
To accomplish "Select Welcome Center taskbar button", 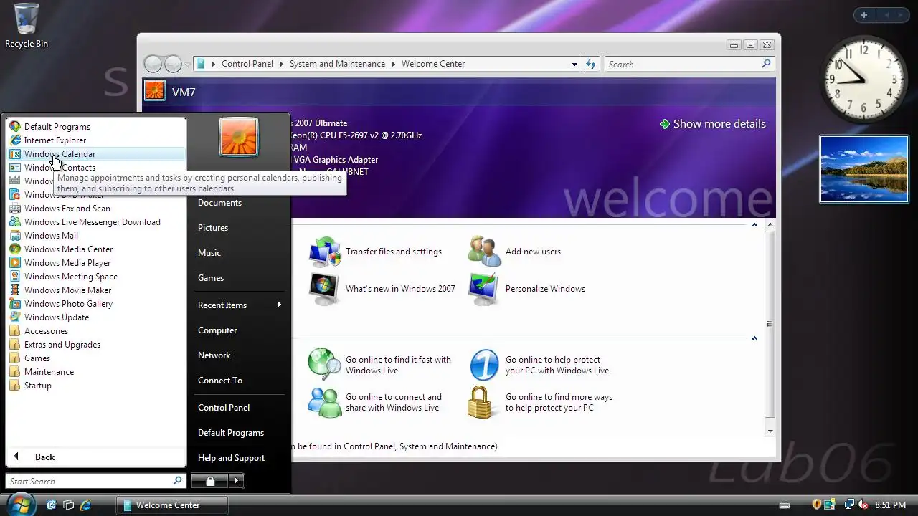I will point(172,505).
